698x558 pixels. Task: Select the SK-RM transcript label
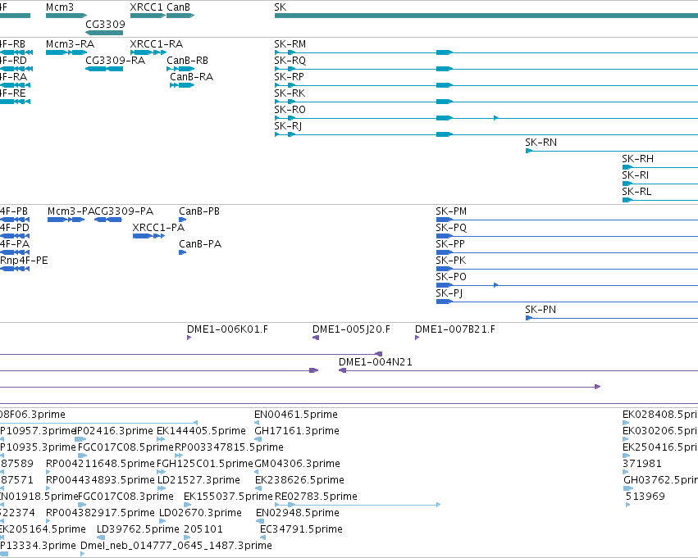tap(290, 44)
